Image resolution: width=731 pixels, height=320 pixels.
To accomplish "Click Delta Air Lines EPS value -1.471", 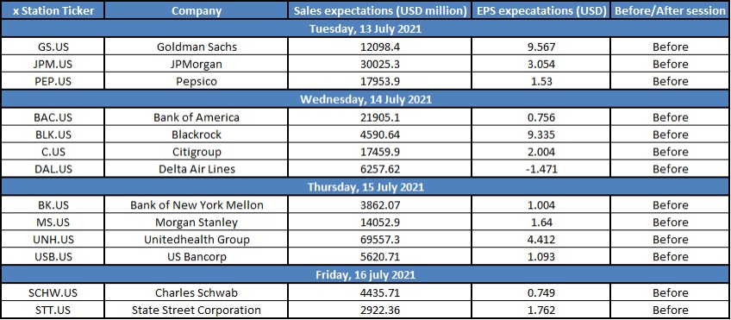I will (540, 169).
